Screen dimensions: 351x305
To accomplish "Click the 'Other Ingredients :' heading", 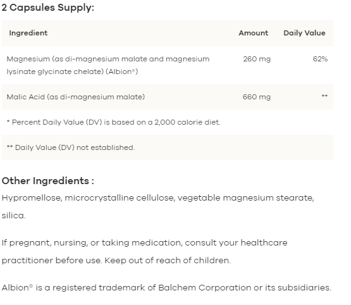I will tap(48, 181).
